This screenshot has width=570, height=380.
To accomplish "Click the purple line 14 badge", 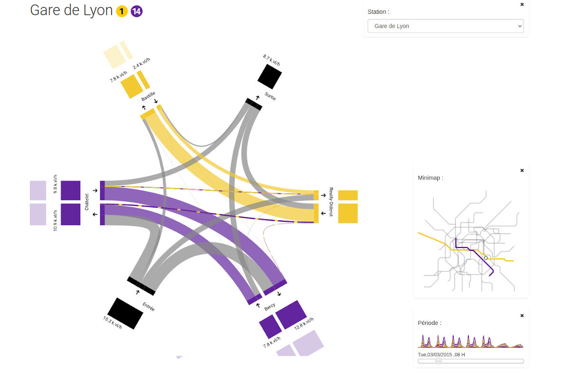I will [x=137, y=11].
